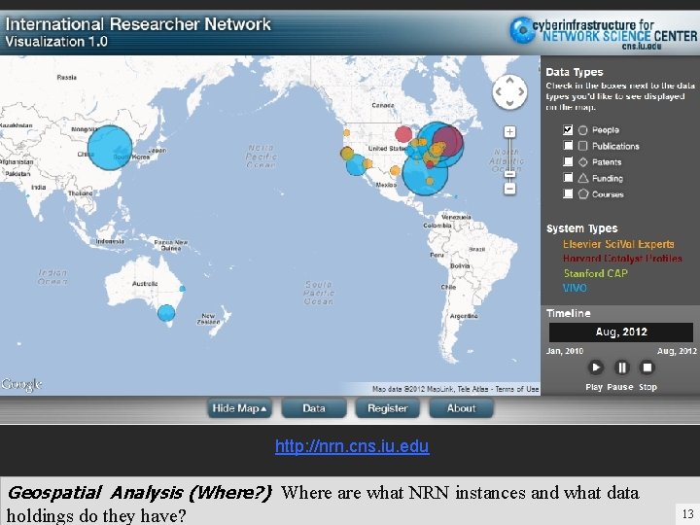
Task: Select the small blue dot near Brisbane
Action: pos(182,289)
